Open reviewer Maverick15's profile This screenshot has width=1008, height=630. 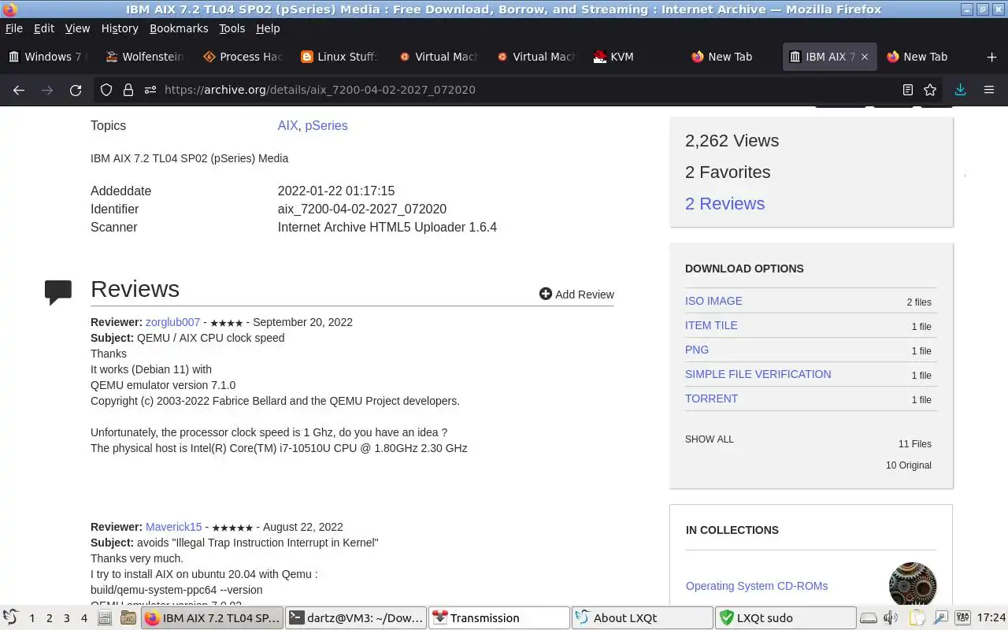[x=173, y=527]
